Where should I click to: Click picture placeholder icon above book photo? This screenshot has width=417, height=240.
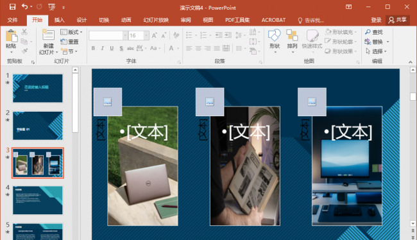(210, 101)
